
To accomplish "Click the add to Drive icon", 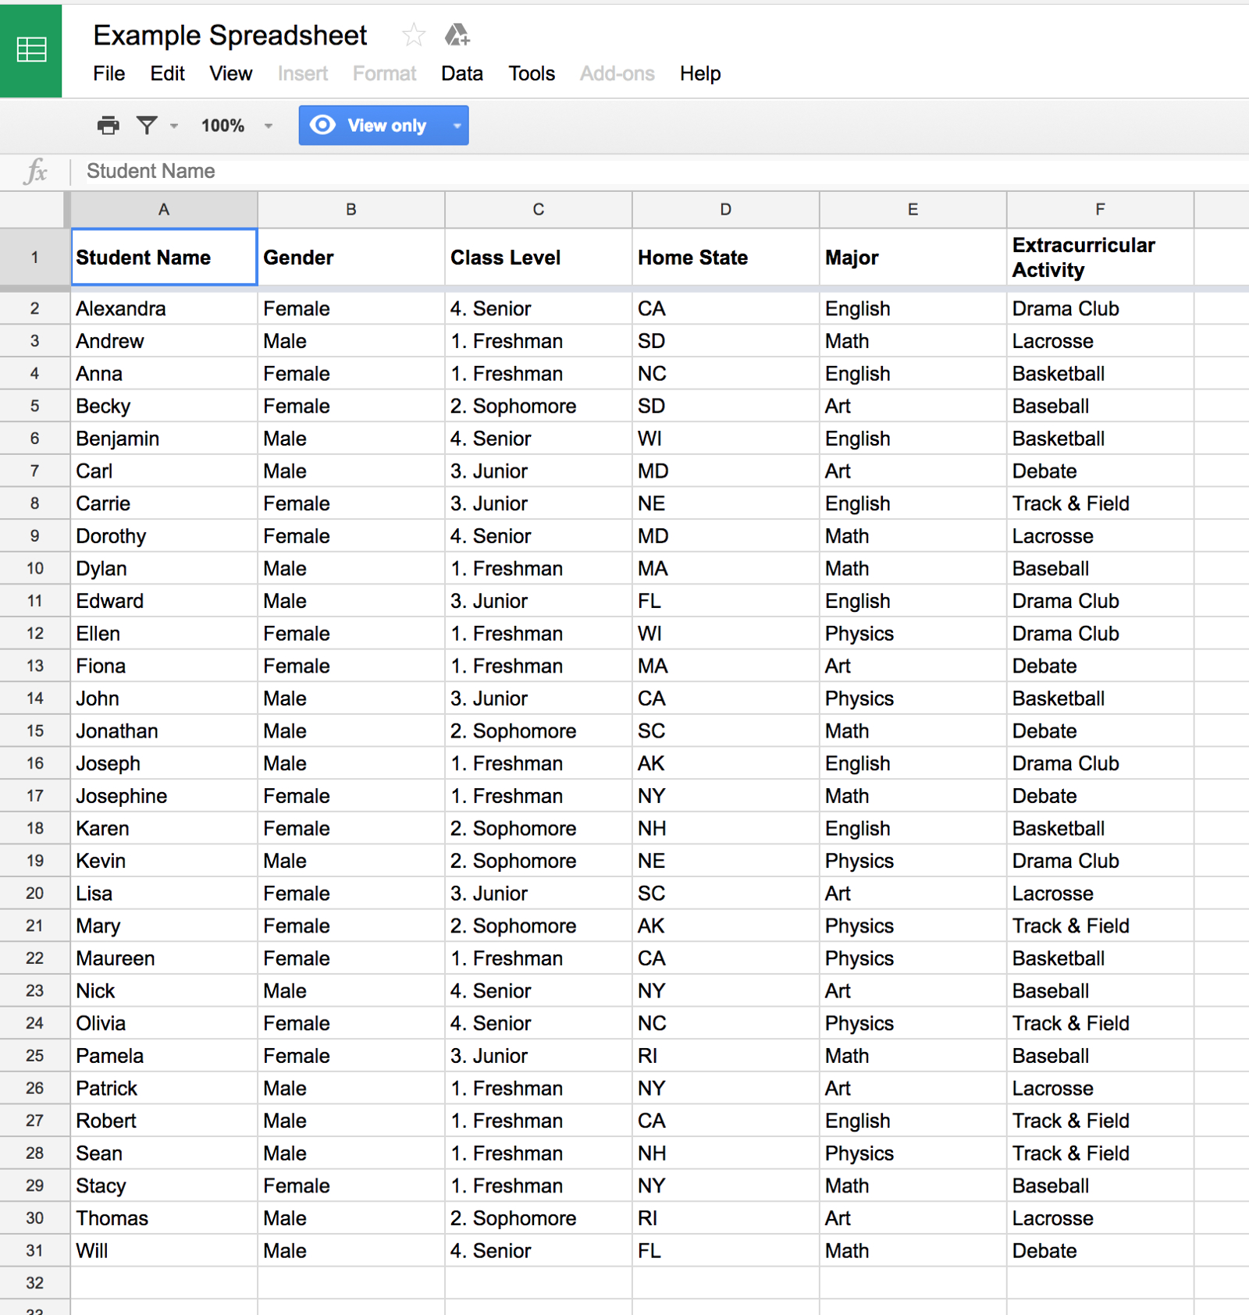I will click(x=457, y=35).
